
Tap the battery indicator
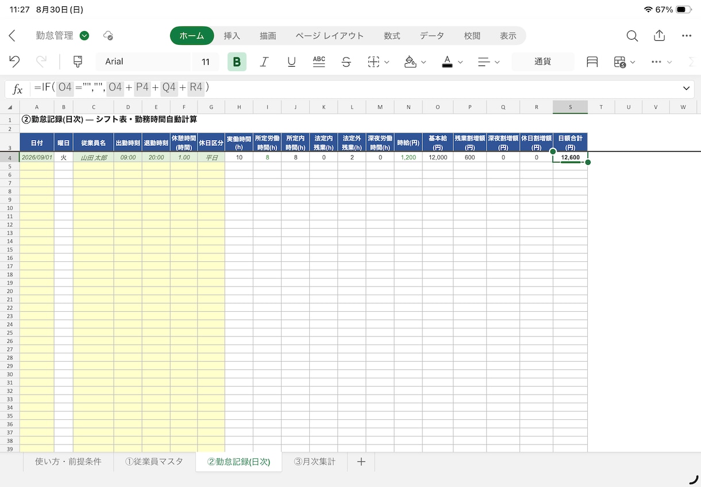[684, 10]
